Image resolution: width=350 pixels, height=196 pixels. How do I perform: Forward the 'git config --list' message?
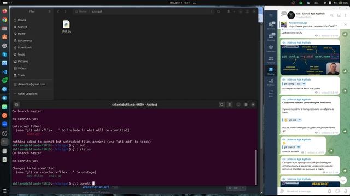345,91
